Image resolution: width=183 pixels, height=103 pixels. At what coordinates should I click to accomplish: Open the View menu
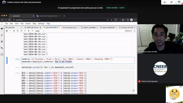click(x=17, y=23)
